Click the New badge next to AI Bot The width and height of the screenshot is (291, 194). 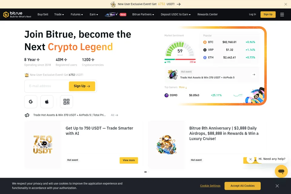[x=123, y=15]
